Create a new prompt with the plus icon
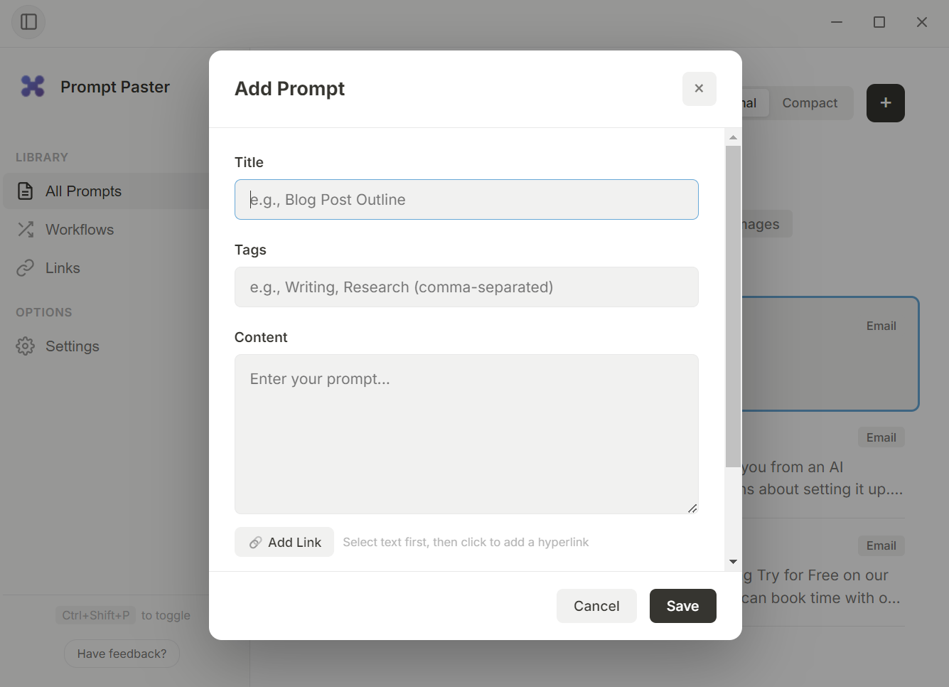Image resolution: width=949 pixels, height=687 pixels. point(885,102)
